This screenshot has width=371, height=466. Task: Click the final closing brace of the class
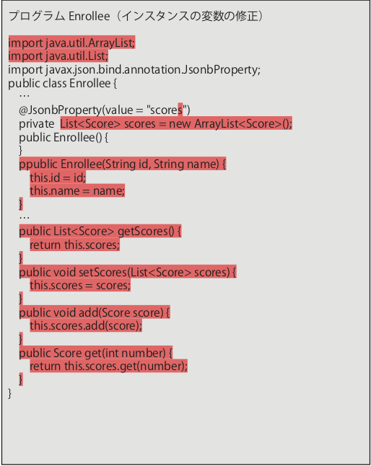[x=10, y=393]
